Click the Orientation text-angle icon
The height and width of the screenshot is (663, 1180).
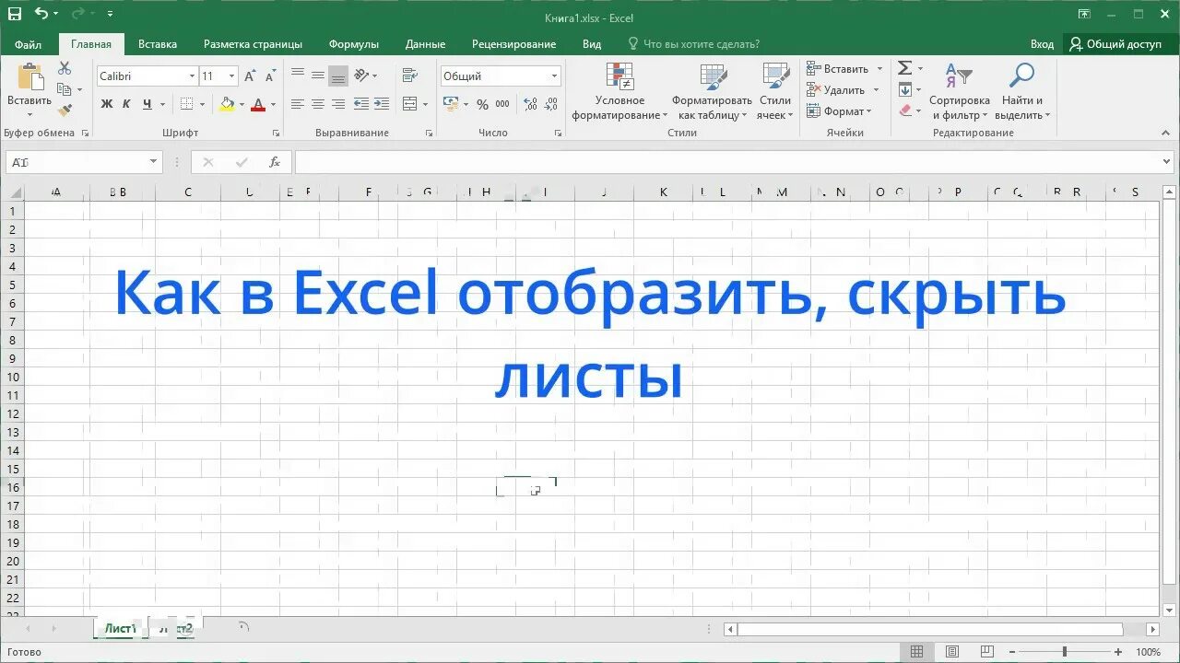pos(361,75)
